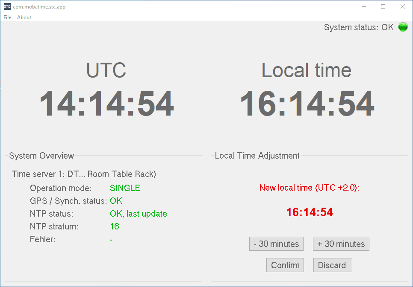Click the NTP status last update value
The width and height of the screenshot is (413, 287).
(138, 214)
